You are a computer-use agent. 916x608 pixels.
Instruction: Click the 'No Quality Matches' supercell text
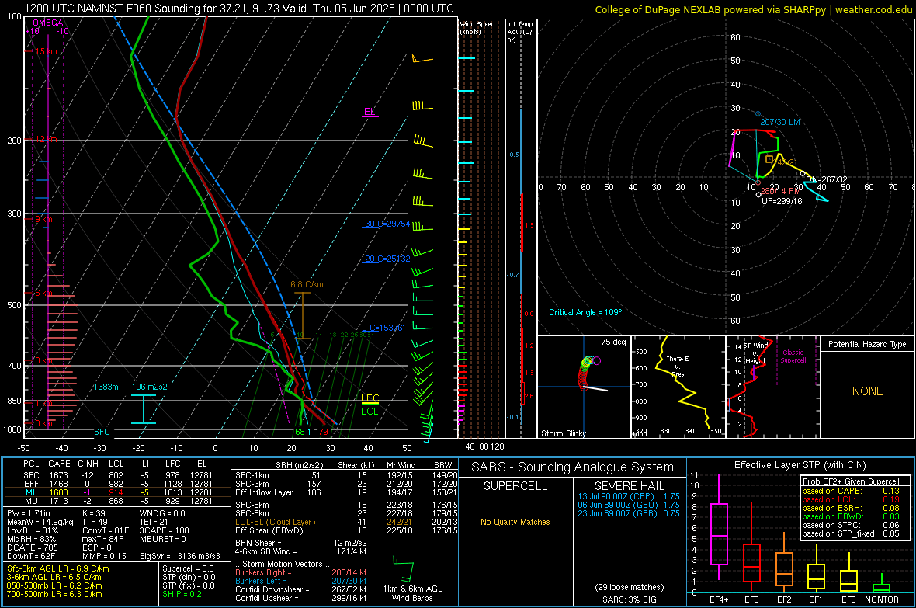pyautogui.click(x=515, y=522)
